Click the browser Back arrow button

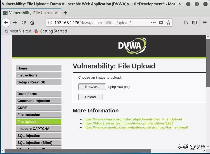click(x=6, y=23)
